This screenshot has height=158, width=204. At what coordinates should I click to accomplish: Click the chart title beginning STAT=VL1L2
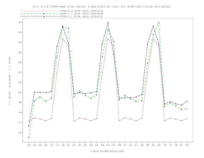click(101, 7)
